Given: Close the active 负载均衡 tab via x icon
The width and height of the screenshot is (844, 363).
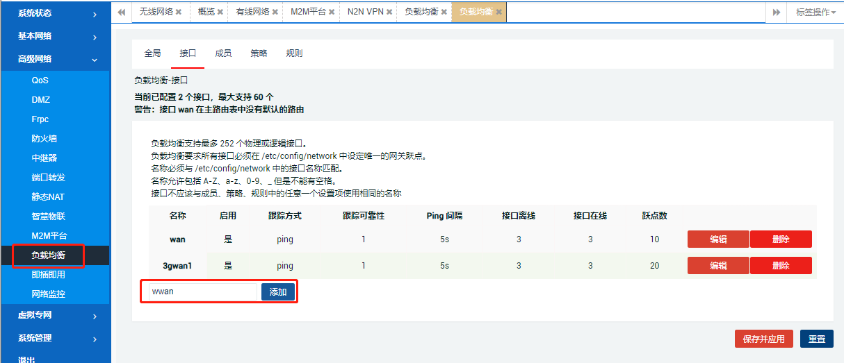Looking at the screenshot, I should pyautogui.click(x=499, y=12).
